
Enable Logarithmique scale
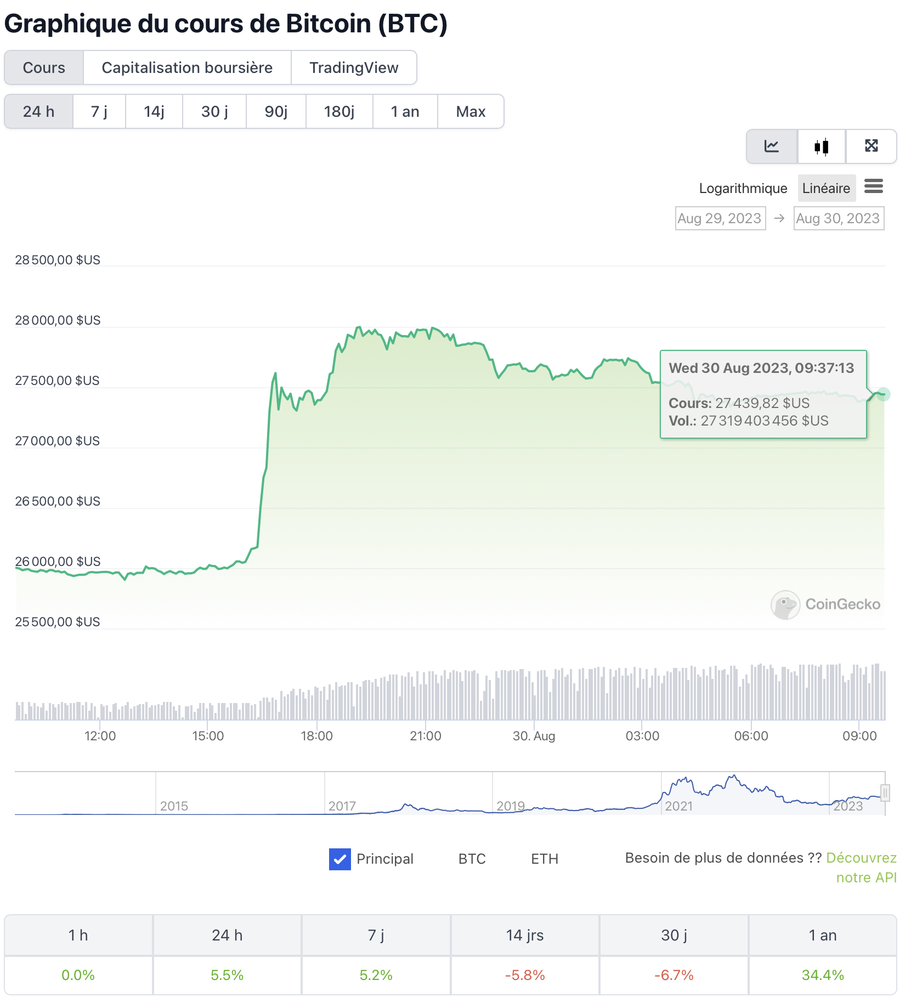743,188
